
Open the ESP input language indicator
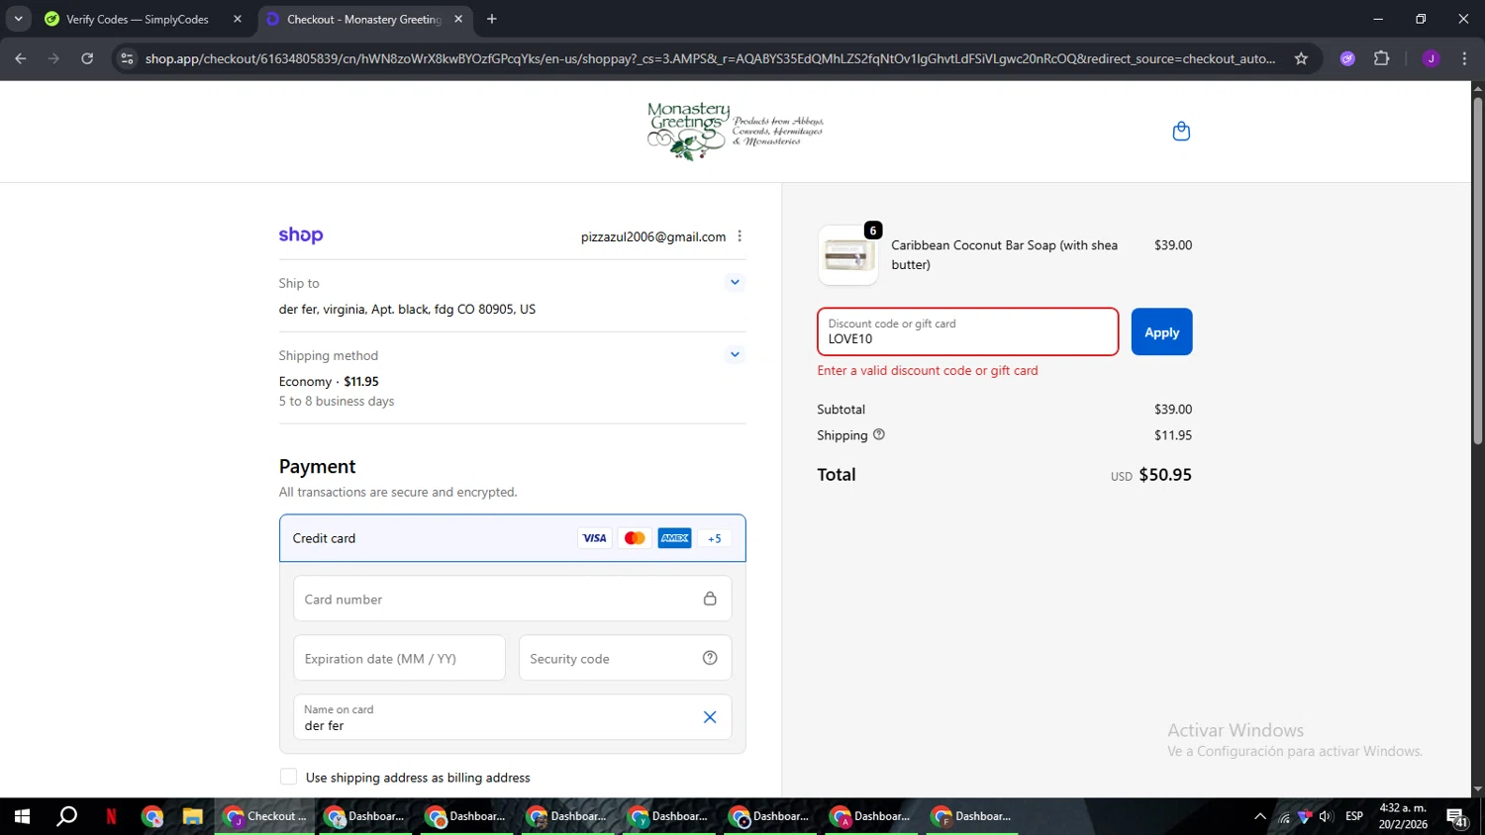[x=1354, y=816]
